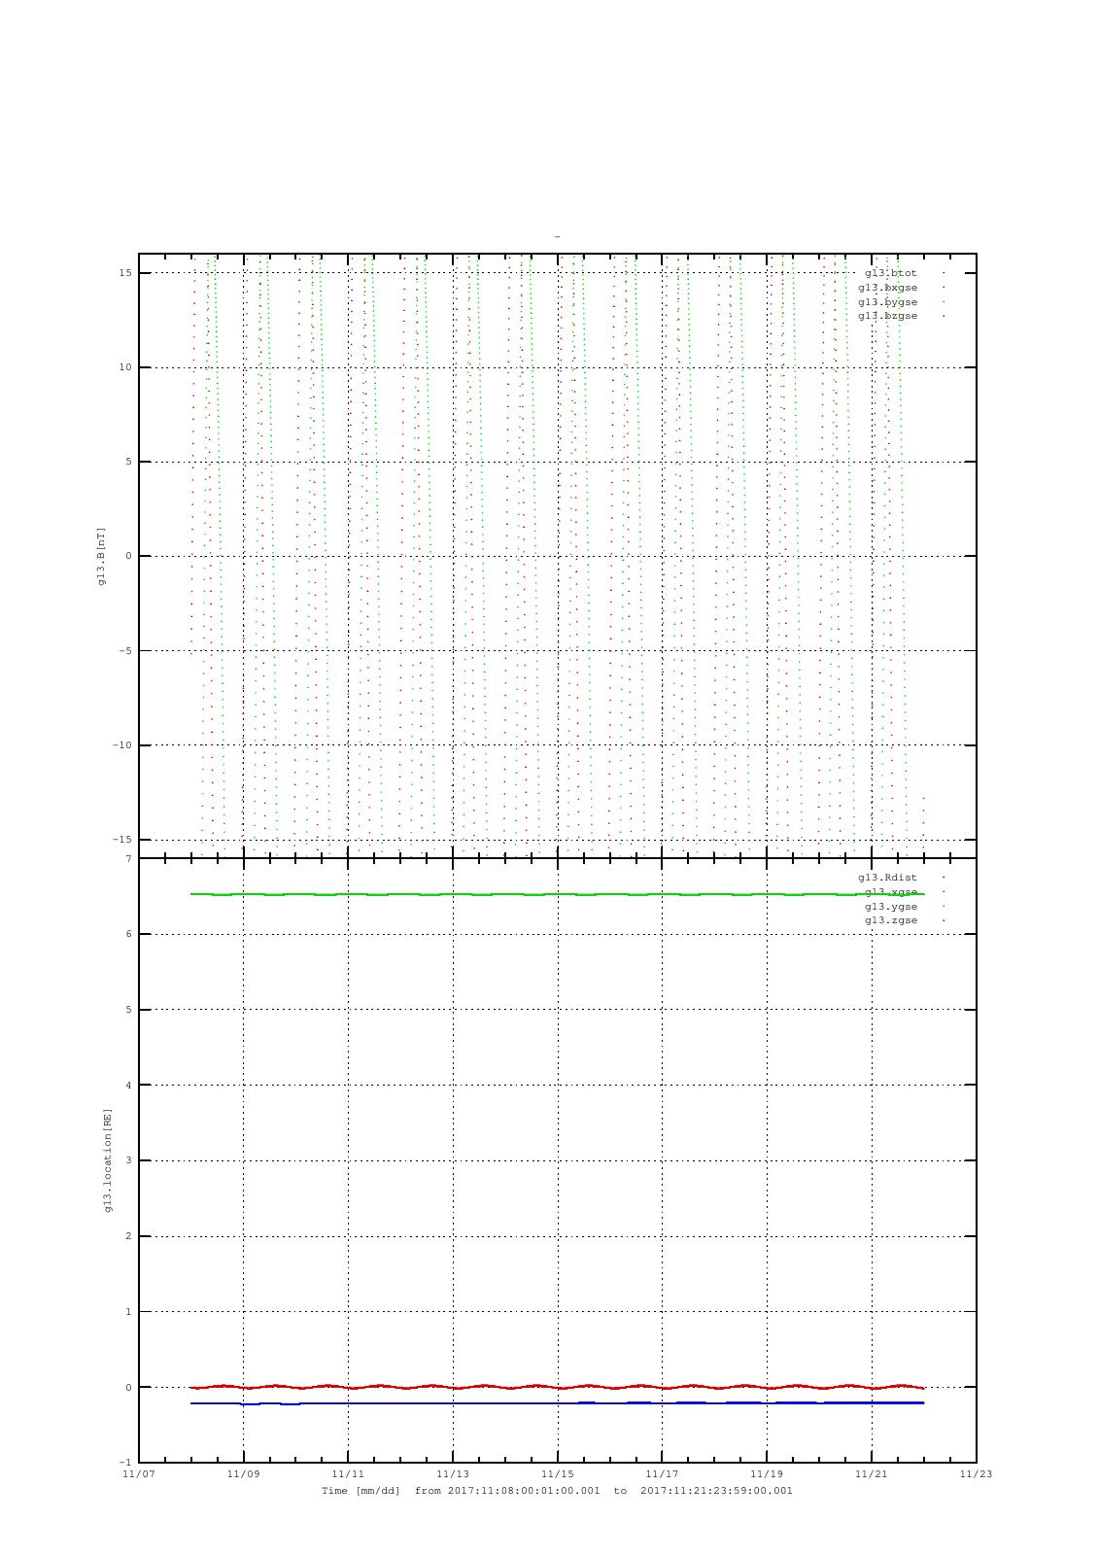Viewport: 1099px width, 1555px height.
Task: Click the blue zgse line below zero
Action: pos(557,1403)
